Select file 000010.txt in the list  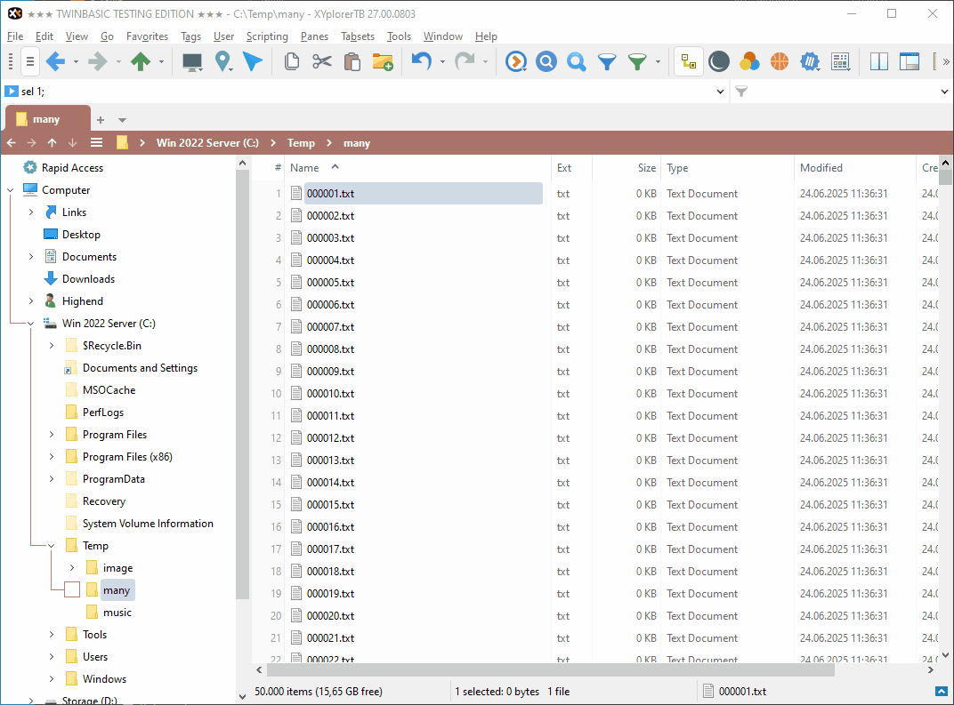click(330, 394)
